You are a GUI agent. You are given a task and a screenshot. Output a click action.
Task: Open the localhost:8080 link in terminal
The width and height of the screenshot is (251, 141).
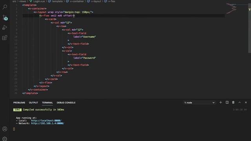[46, 121]
